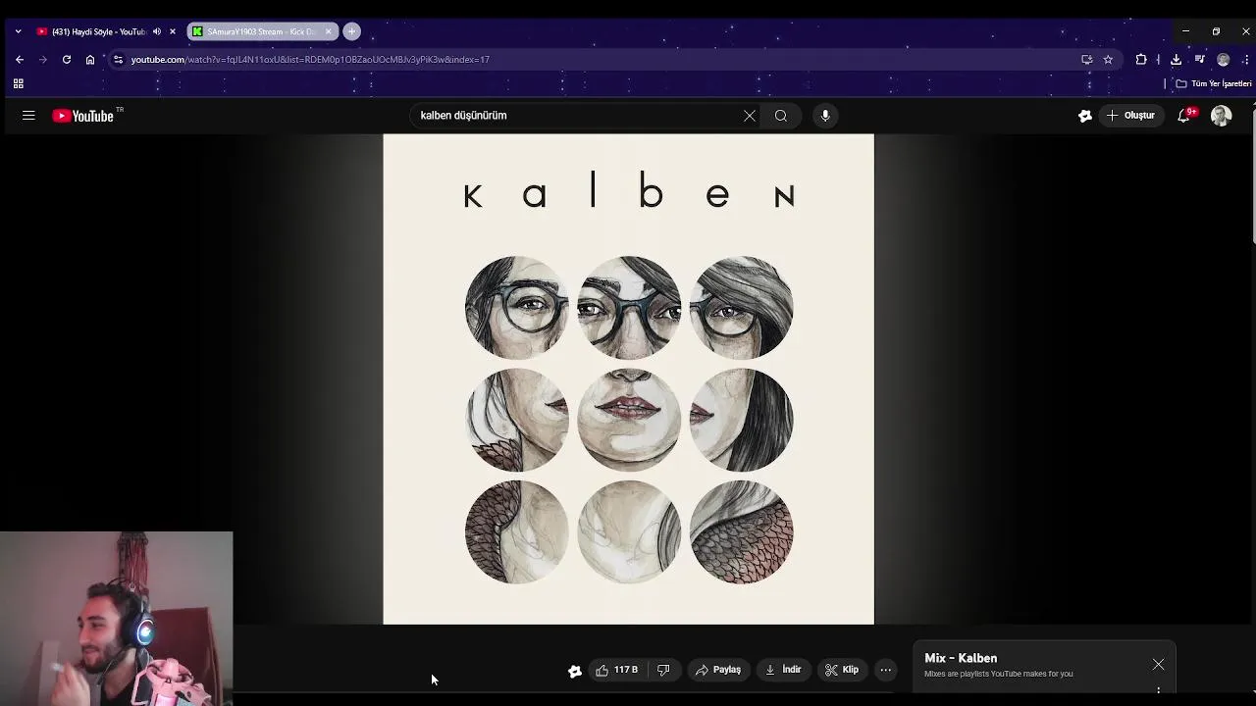The image size is (1256, 706).
Task: Open more actions three-dot menu under video
Action: coord(886,670)
